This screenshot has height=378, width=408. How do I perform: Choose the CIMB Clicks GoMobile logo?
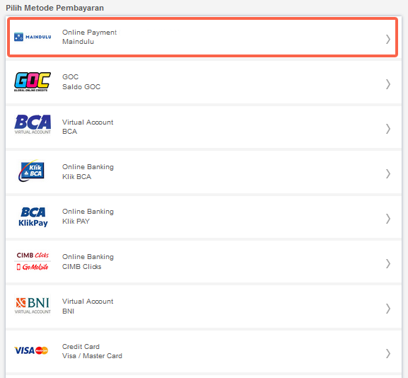[x=33, y=261]
